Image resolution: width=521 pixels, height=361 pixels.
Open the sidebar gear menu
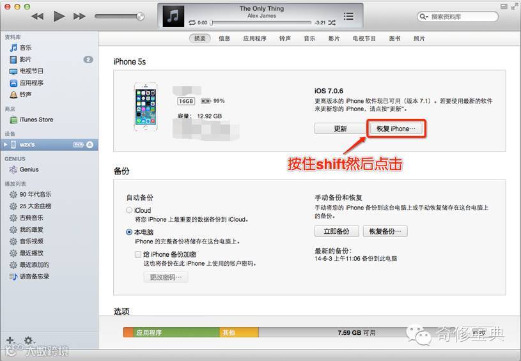pyautogui.click(x=29, y=341)
